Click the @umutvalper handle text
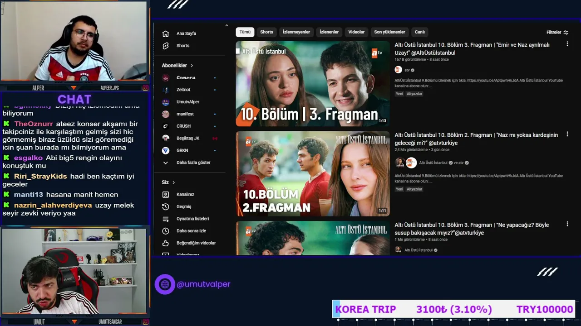This screenshot has height=326, width=581. pos(203,284)
